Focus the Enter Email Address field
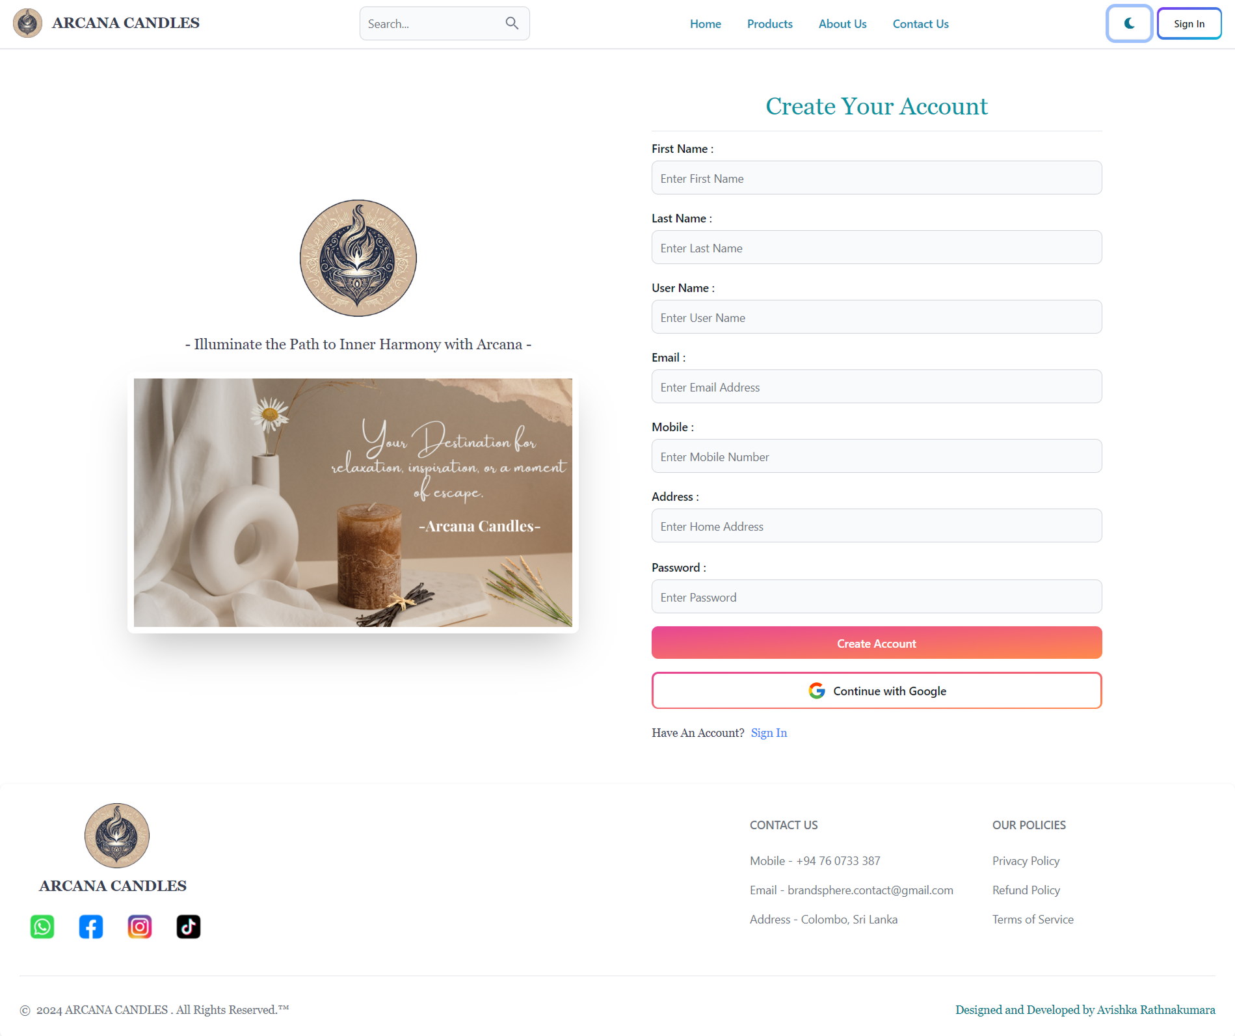1235x1036 pixels. [x=876, y=386]
